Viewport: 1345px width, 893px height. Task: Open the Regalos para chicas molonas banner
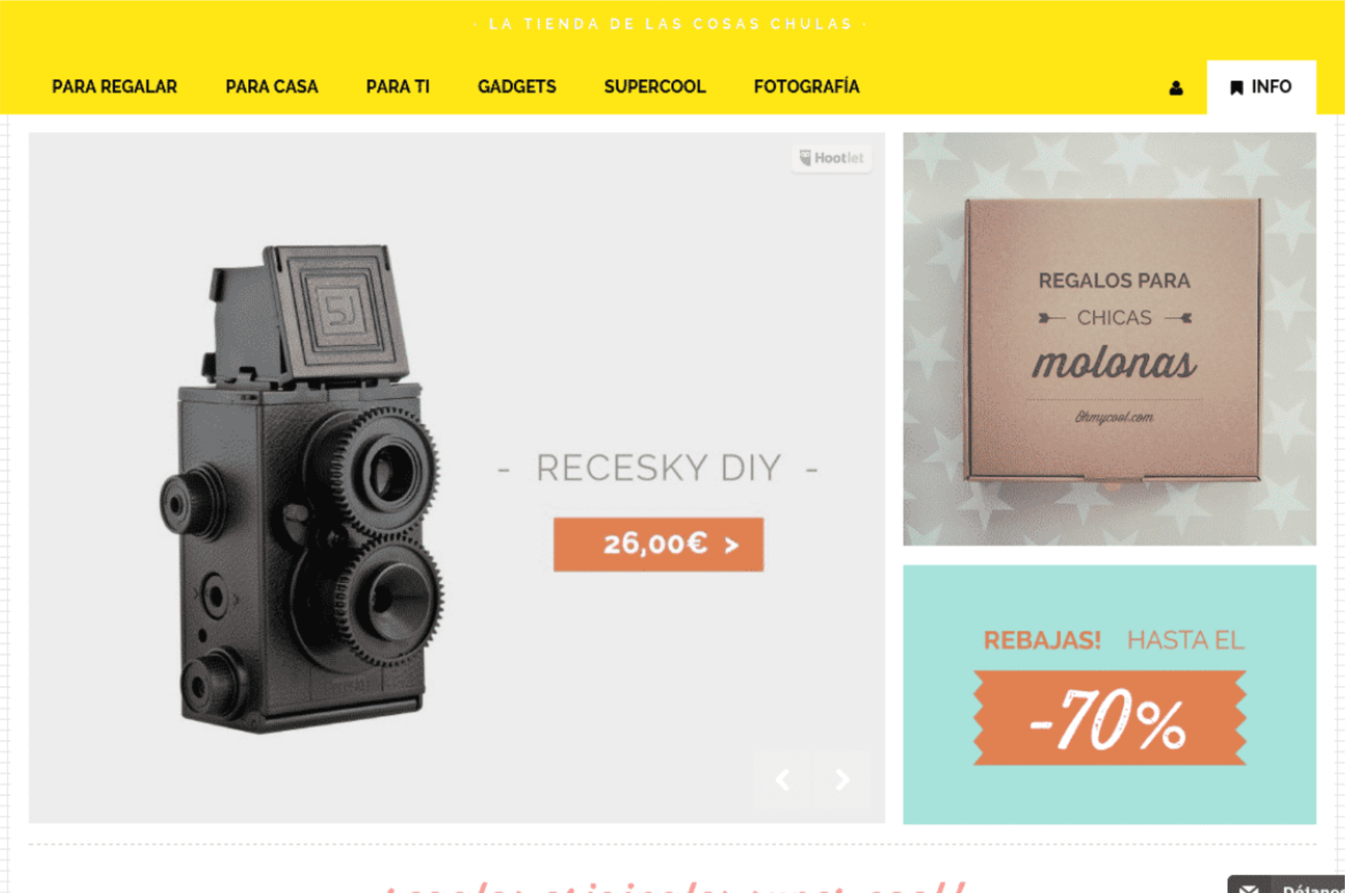(1109, 339)
